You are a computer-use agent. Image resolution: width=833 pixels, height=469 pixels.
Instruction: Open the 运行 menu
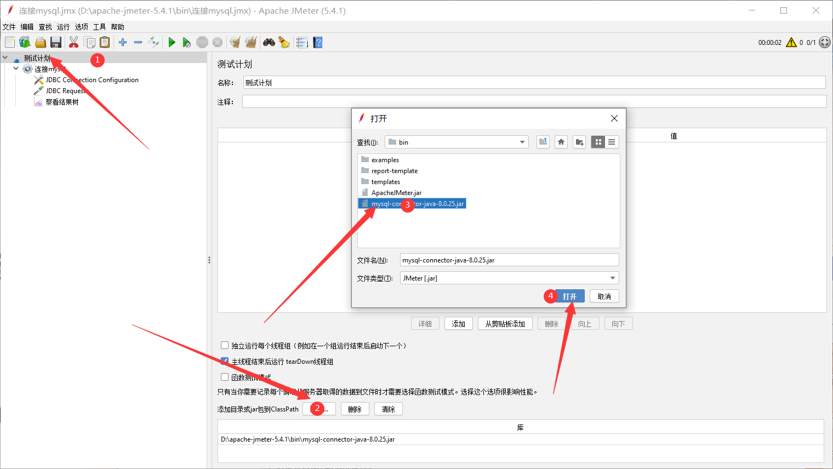pos(63,27)
